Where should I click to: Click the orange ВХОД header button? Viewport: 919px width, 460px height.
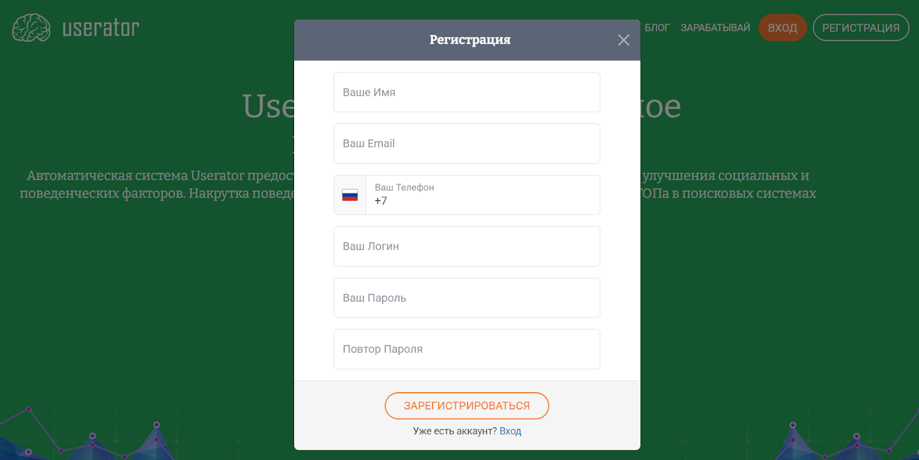(782, 28)
